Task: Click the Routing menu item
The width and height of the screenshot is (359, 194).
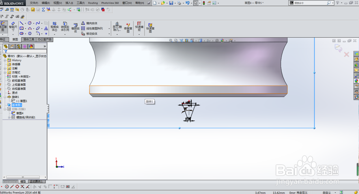Action: coord(93,3)
